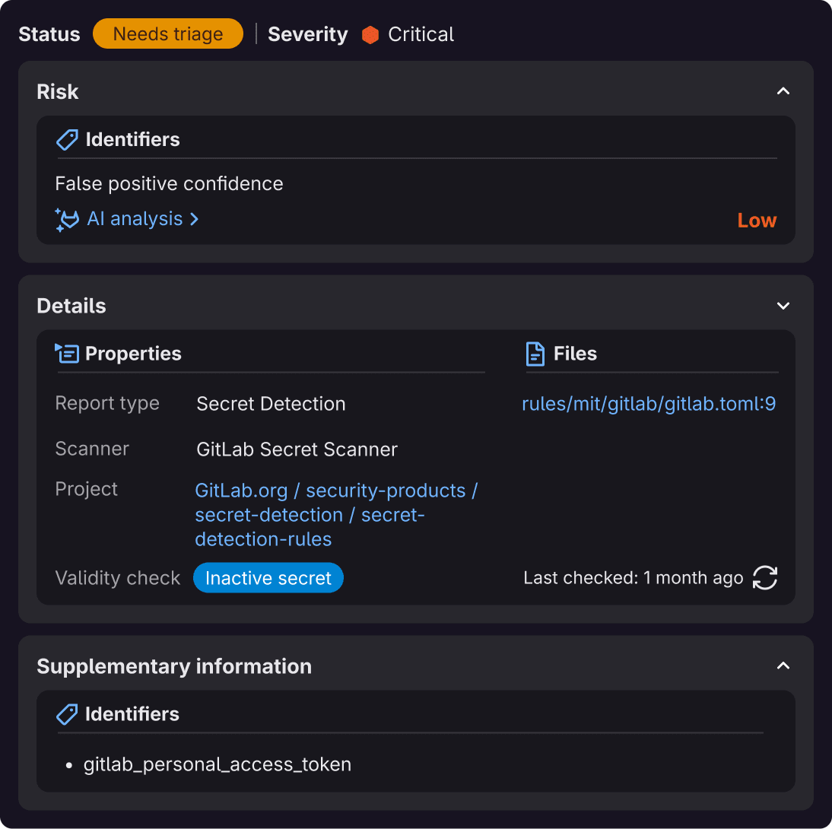Open the rules/mit/gitlab/gitlab.toml:9 file link
Image resolution: width=832 pixels, height=829 pixels.
pos(649,404)
